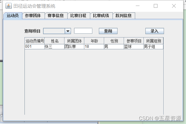Click the 查询项目 combo box field
Image resolution: width=186 pixels, height=124 pixels.
coord(54,31)
